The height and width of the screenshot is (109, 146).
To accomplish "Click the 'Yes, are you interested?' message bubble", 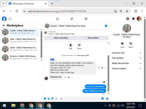I will pyautogui.click(x=95, y=87).
